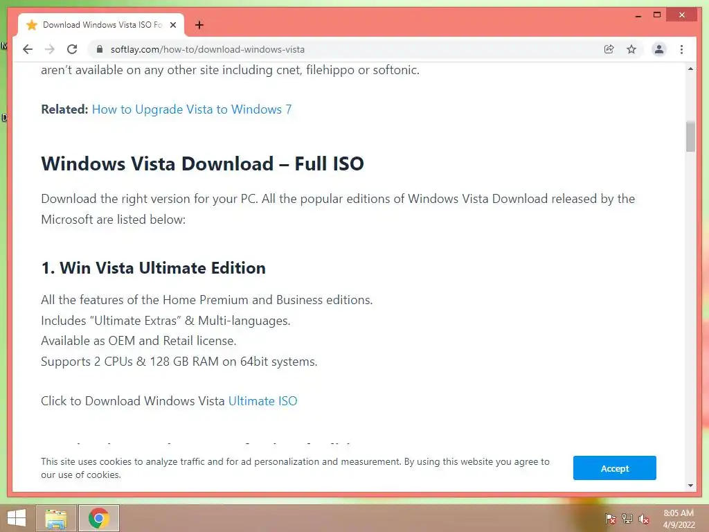
Task: Open network status tray icon
Action: pos(627,519)
